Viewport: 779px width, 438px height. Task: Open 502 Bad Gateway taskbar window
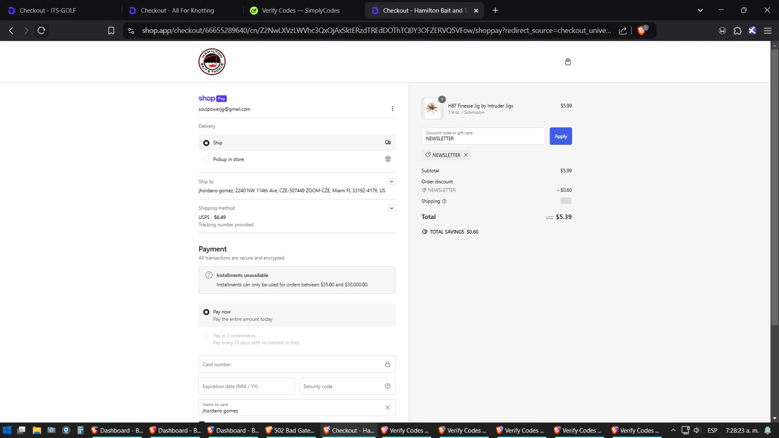coord(290,430)
